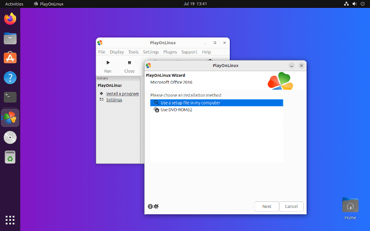
Task: Click the DVD disc icon beside DVD-ROM option
Action: tap(156, 109)
